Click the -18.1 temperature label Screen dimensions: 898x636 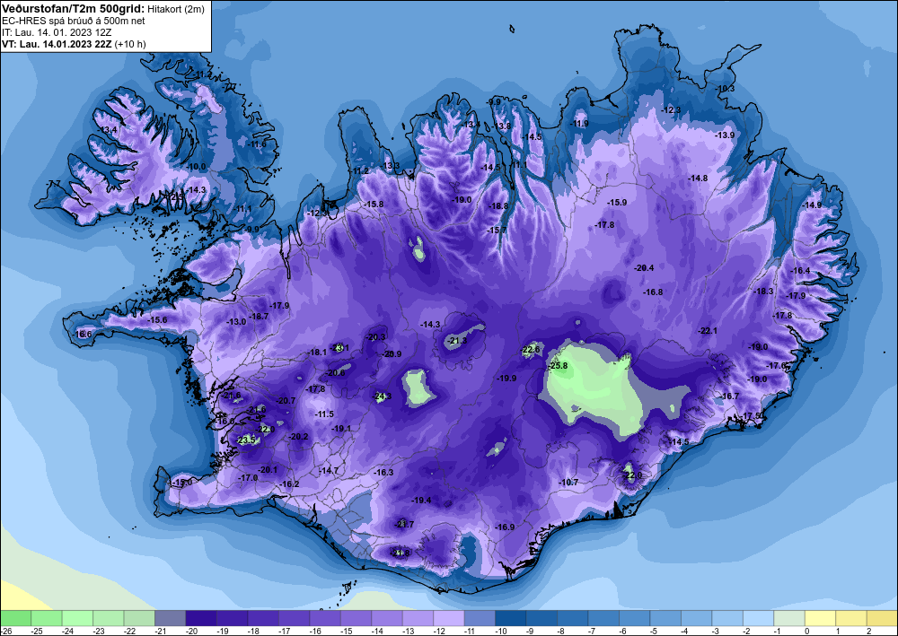pos(317,353)
